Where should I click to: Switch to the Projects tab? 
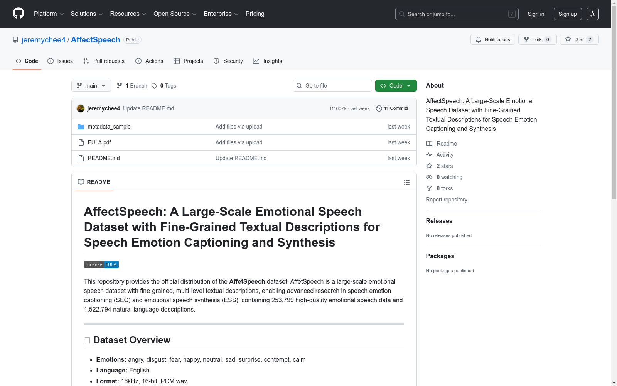click(188, 61)
